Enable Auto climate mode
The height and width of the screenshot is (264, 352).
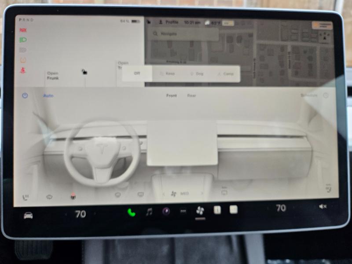(48, 95)
